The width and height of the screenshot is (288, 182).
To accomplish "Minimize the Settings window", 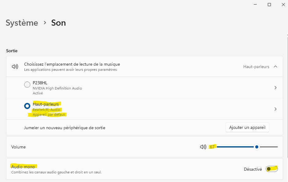I will click(255, 5).
